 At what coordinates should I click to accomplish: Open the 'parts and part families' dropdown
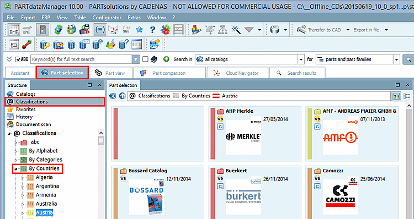pyautogui.click(x=396, y=59)
